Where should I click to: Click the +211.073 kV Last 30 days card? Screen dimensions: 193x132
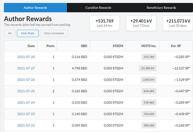coord(178,23)
